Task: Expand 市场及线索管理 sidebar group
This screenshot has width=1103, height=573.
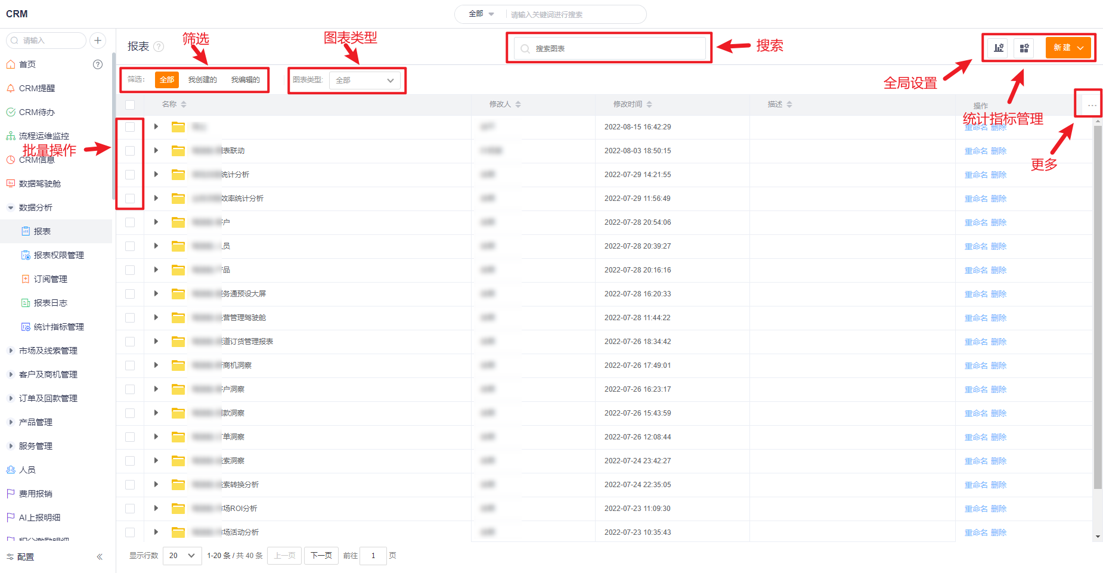Action: click(10, 351)
